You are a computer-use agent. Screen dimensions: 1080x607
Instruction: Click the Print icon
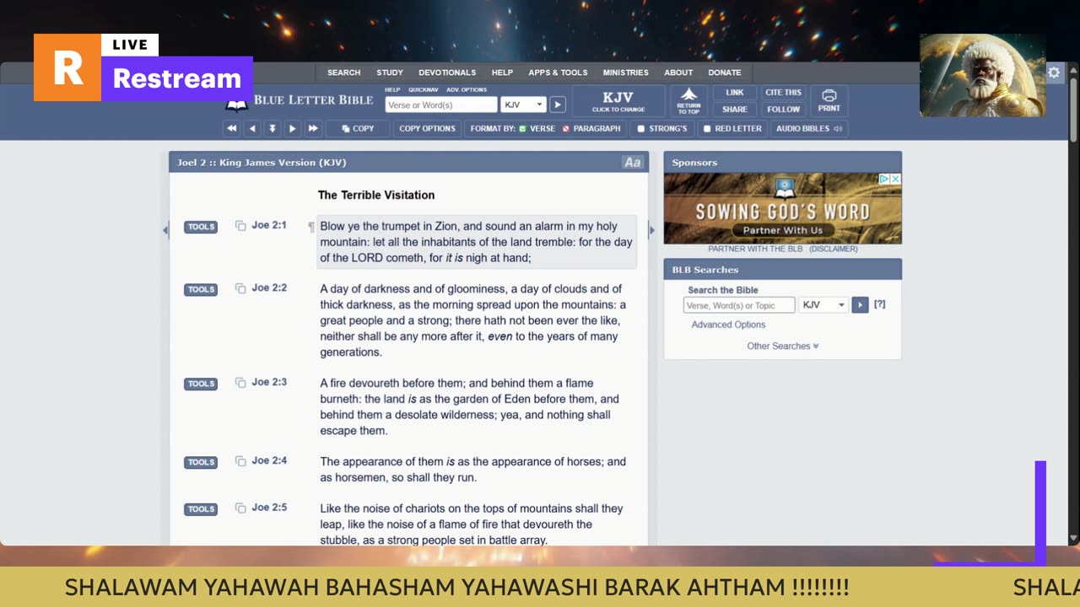point(829,101)
